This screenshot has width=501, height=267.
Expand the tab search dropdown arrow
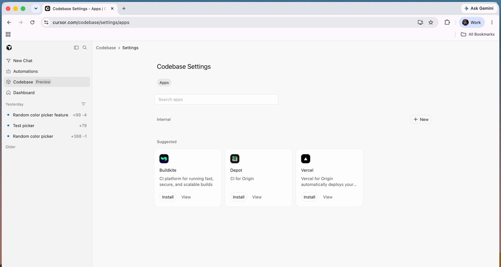(x=36, y=9)
